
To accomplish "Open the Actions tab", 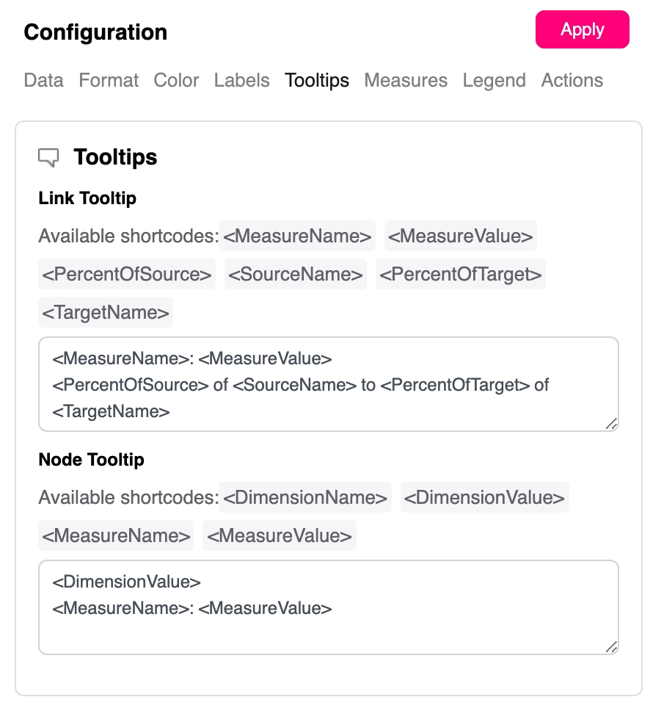I will click(x=572, y=80).
